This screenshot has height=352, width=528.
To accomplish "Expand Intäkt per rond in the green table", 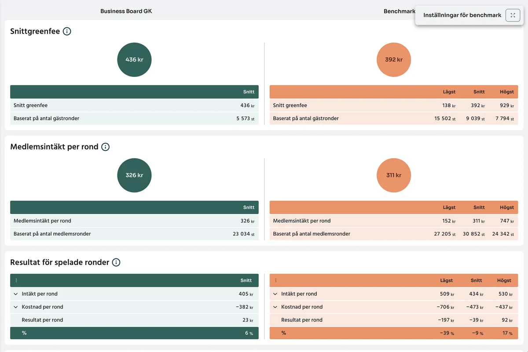I will click(16, 294).
